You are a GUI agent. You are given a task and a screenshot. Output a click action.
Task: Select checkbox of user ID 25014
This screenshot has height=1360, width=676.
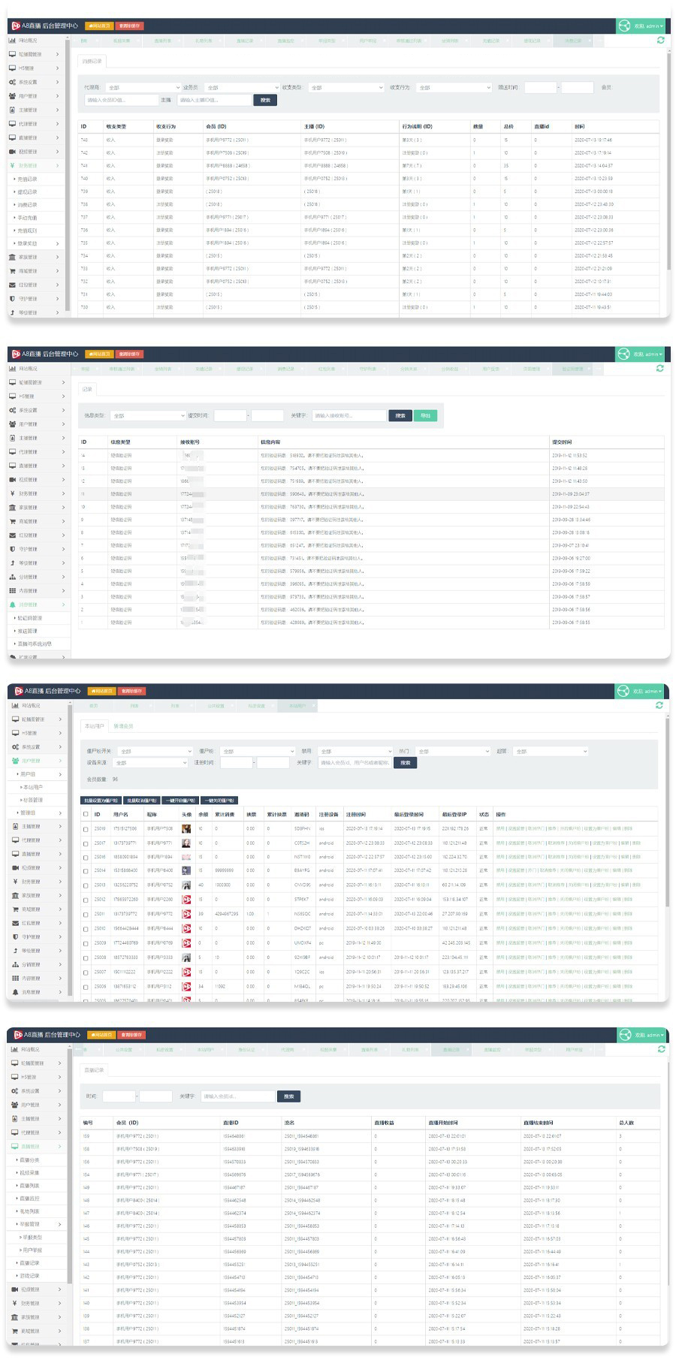(86, 871)
